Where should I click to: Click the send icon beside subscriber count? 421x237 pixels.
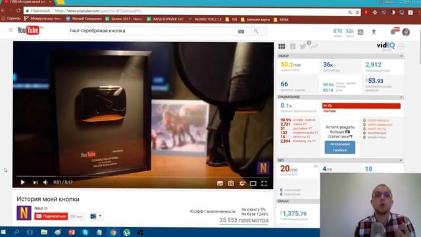pos(93,217)
